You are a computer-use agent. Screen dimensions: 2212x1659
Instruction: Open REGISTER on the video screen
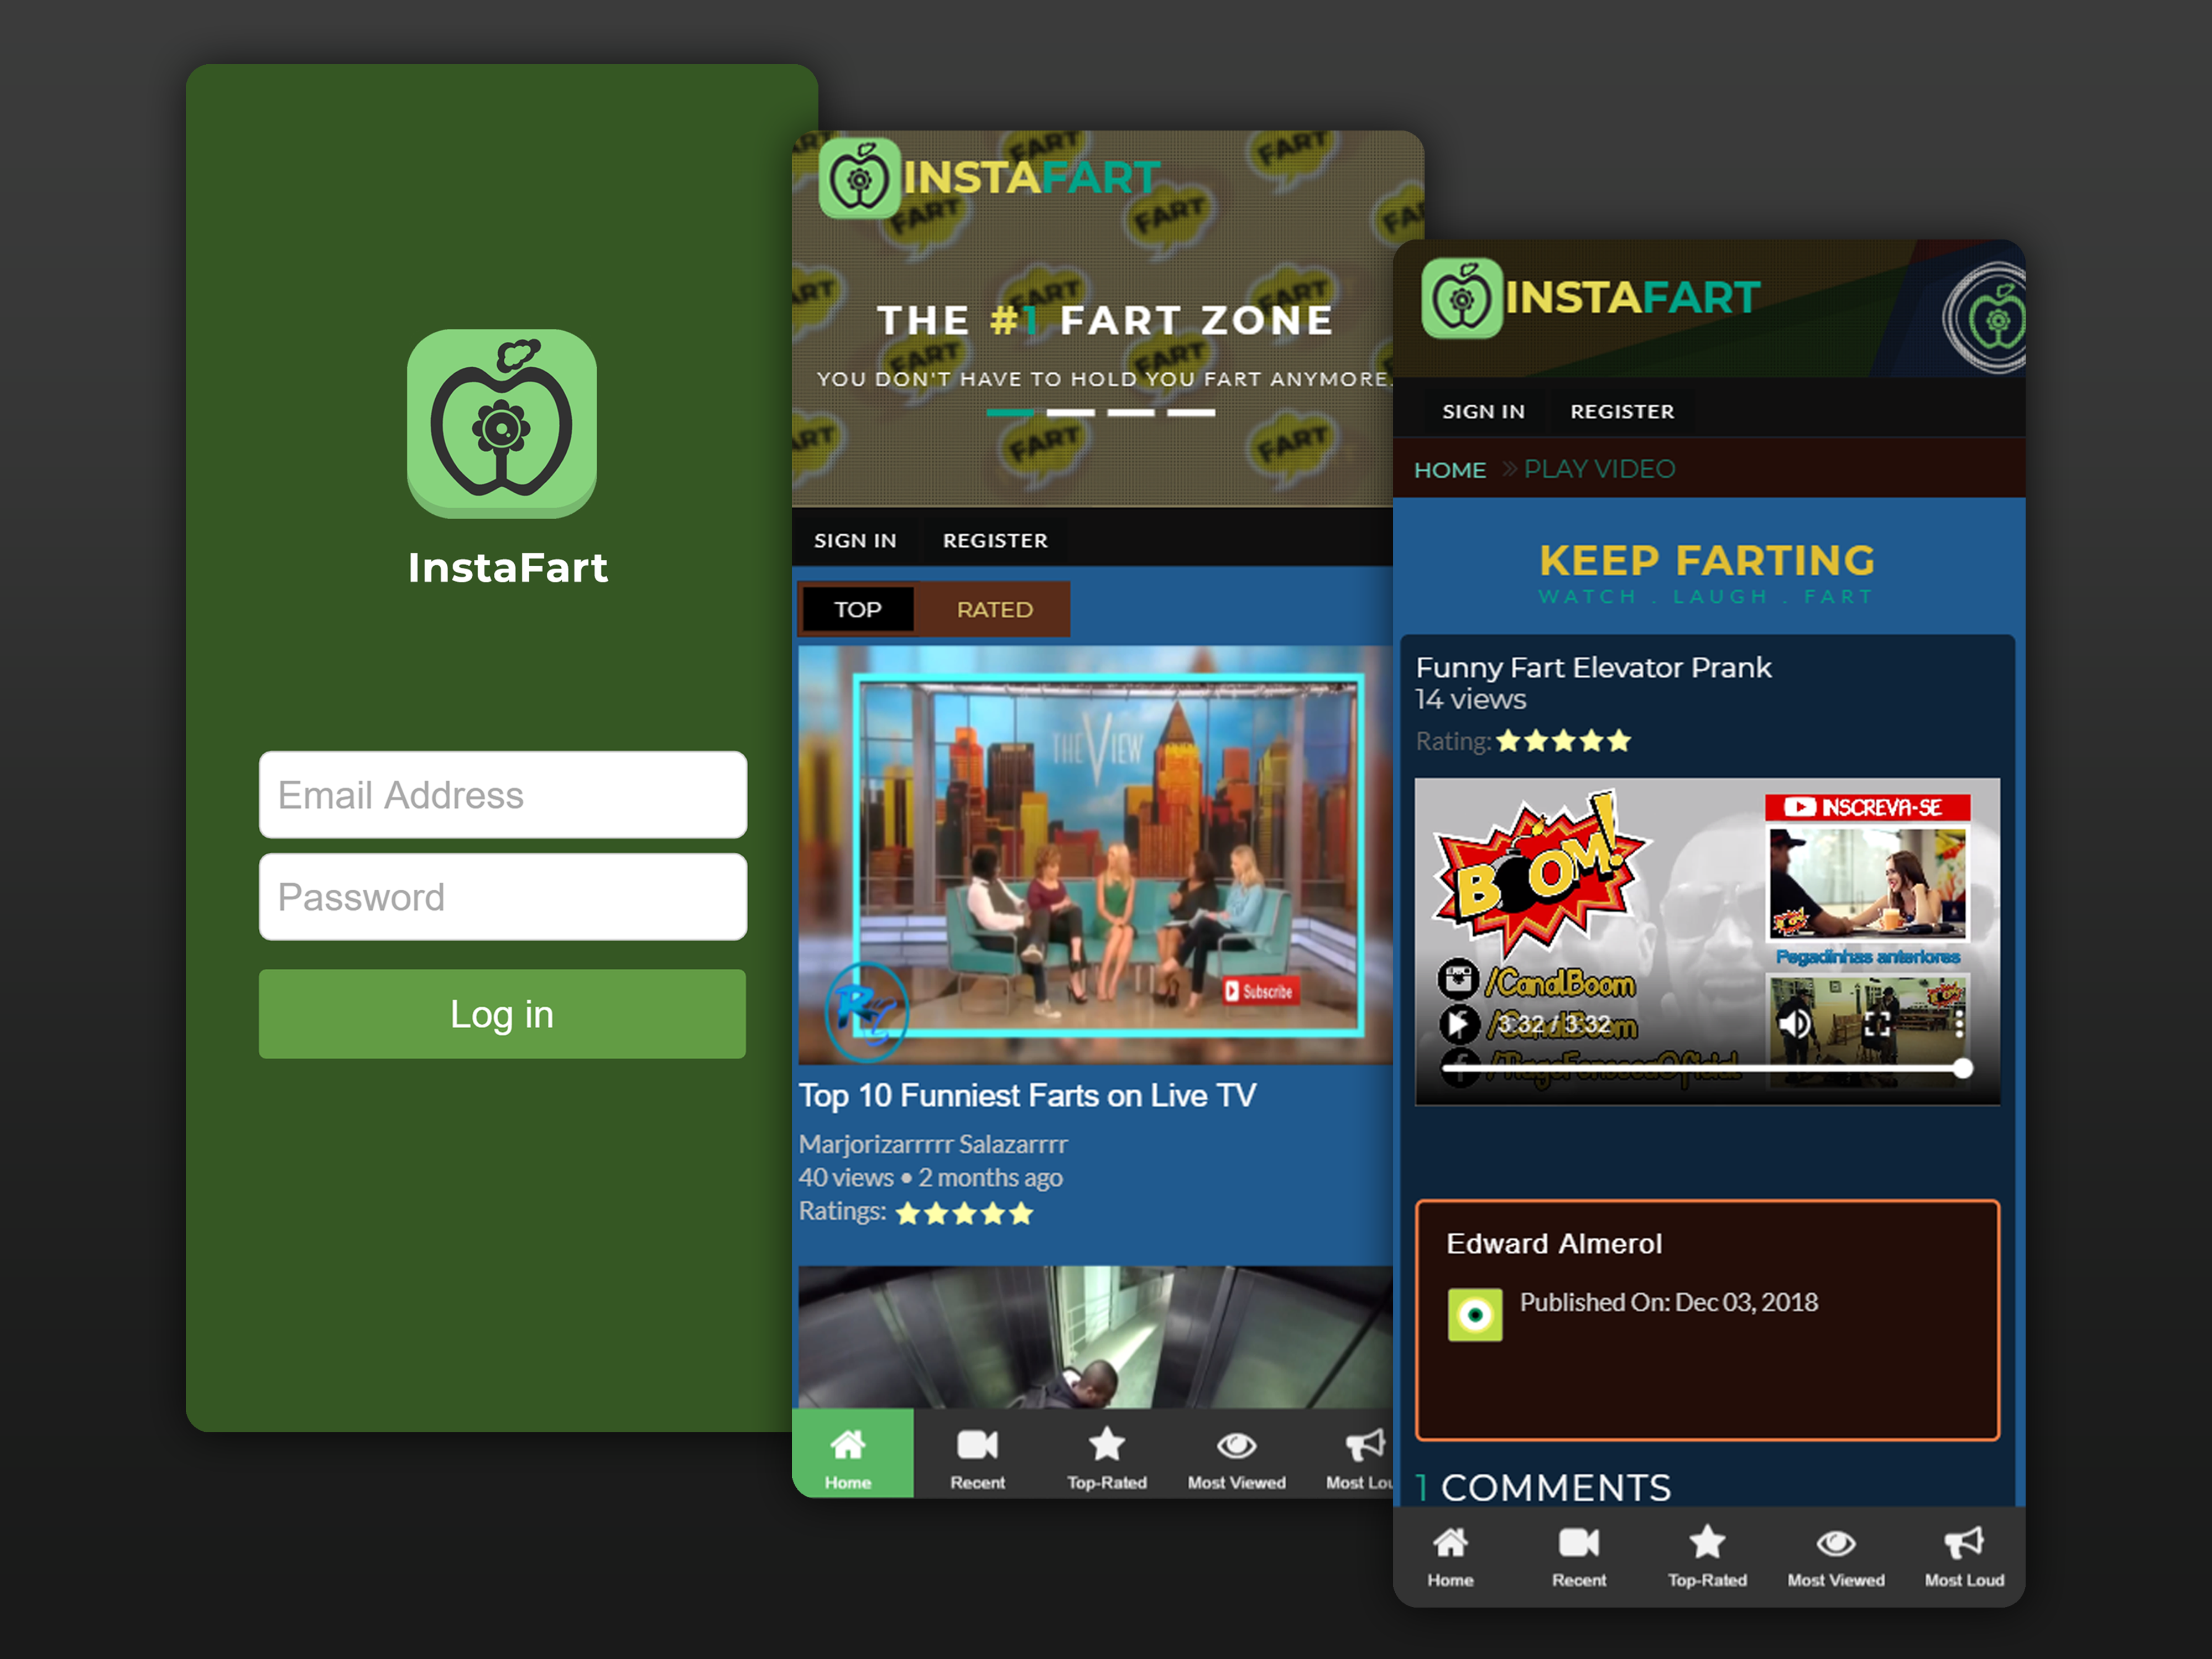(1622, 411)
